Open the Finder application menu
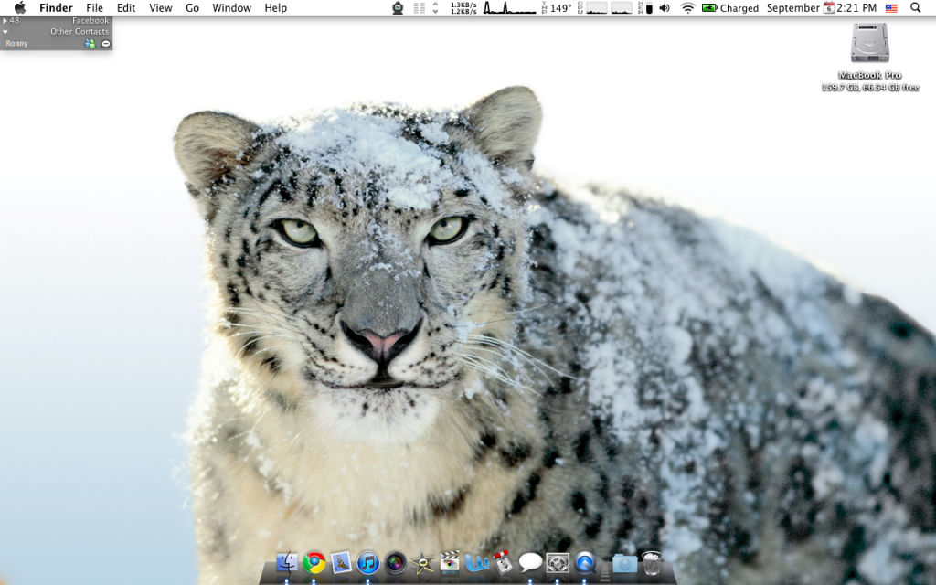936x585 pixels. pos(56,7)
